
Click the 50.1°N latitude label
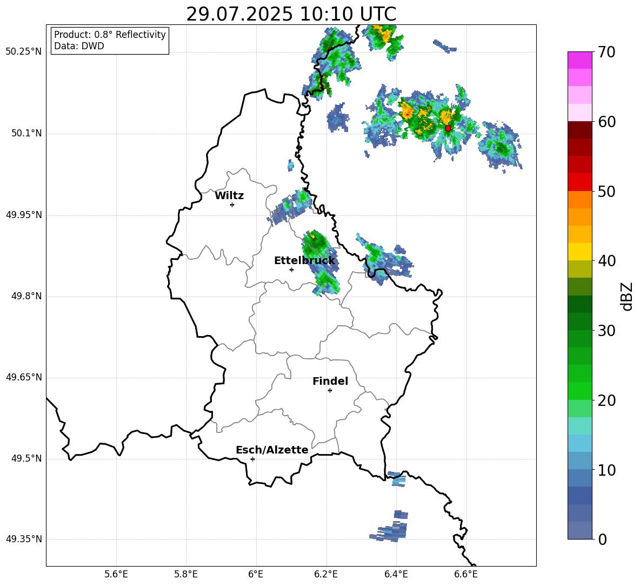click(x=26, y=134)
